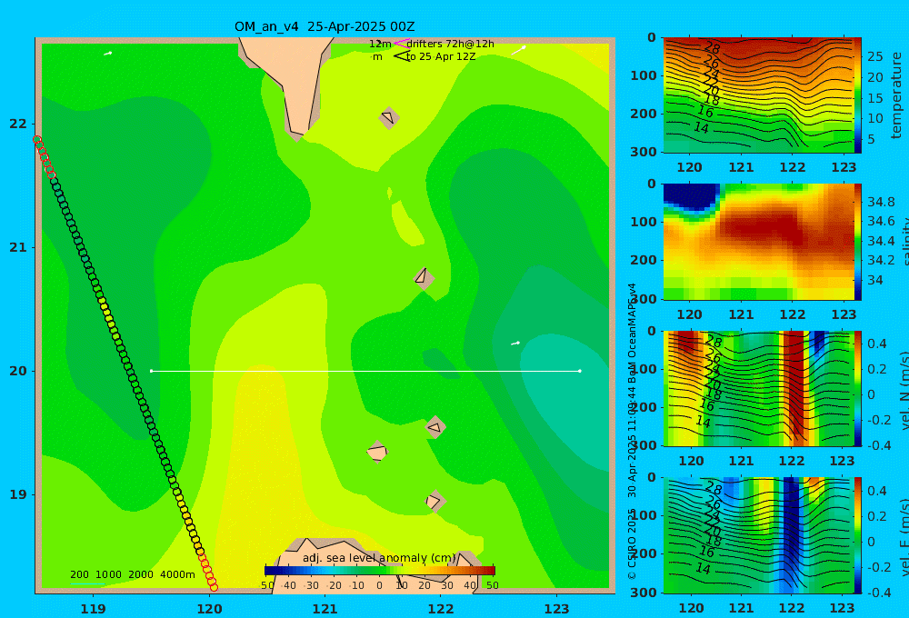Viewport: 909px width, 618px height.
Task: Click the salinity colorbar
Action: [x=857, y=242]
